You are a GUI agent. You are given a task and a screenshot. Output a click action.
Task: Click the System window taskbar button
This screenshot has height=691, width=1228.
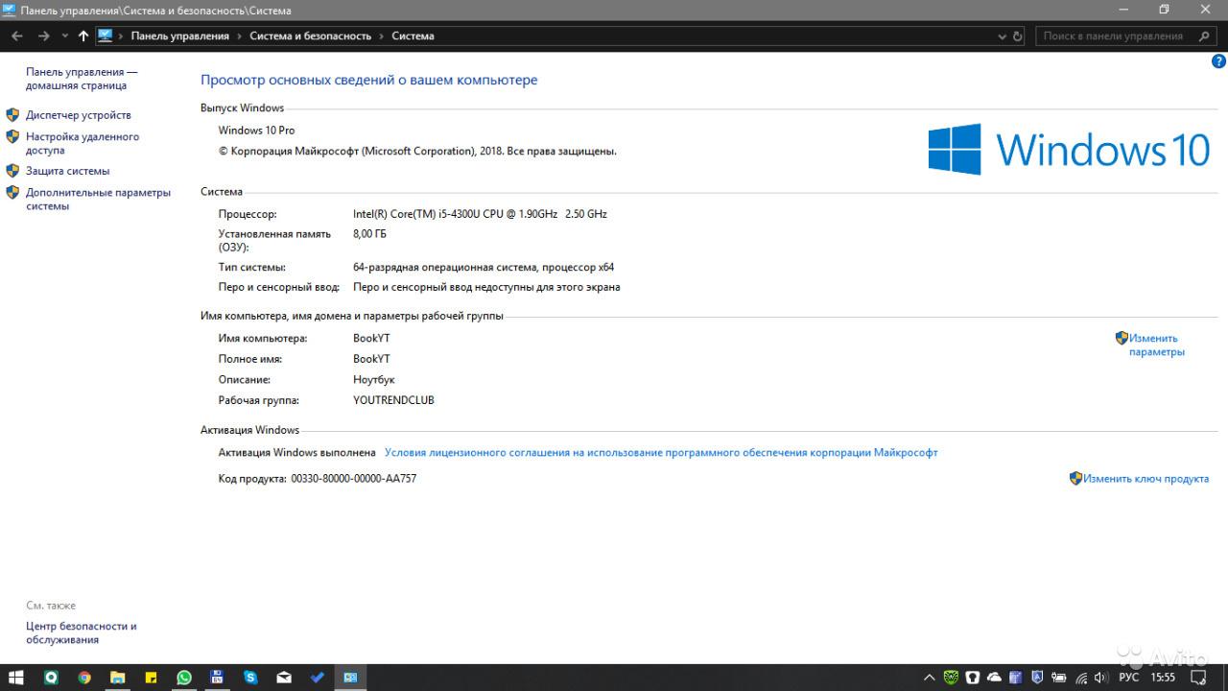pos(350,678)
